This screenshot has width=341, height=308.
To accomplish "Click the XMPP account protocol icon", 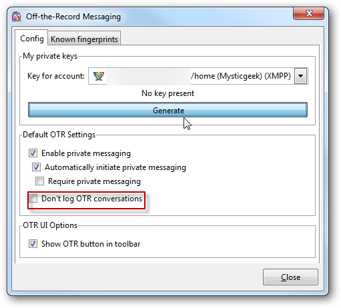I will tap(99, 76).
